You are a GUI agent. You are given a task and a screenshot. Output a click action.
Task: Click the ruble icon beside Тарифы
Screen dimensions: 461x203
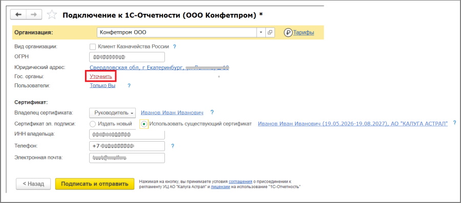click(x=288, y=33)
